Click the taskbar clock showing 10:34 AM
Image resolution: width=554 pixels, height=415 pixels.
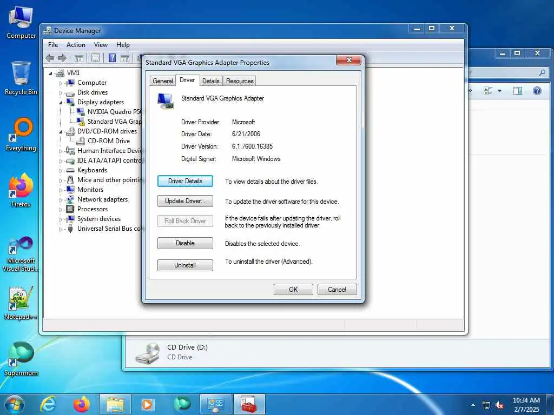point(526,404)
